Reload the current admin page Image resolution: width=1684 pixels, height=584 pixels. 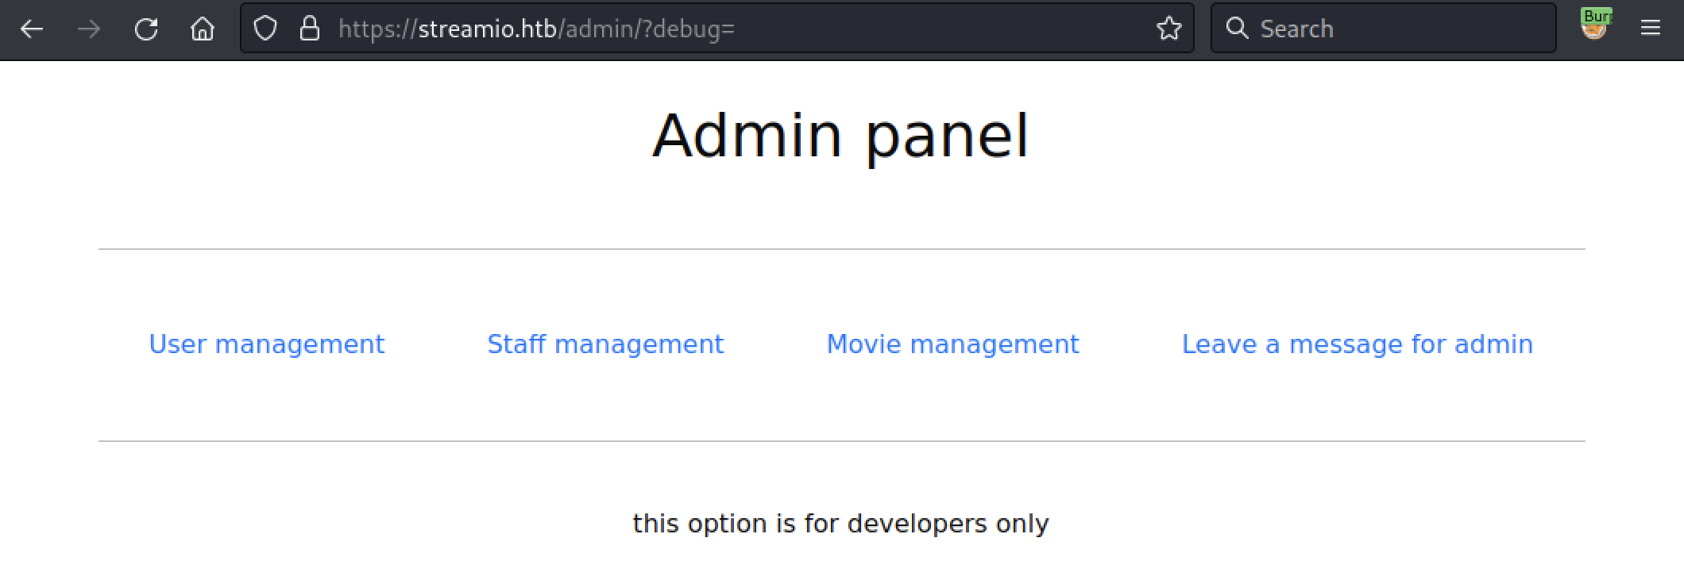click(146, 29)
